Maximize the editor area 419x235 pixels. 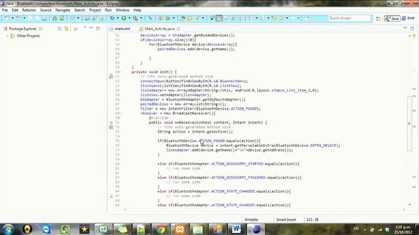[412, 28]
